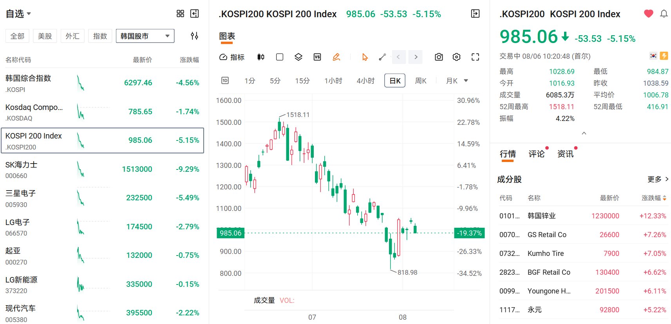
Task: Click 更多 to view more constituents
Action: [x=658, y=179]
